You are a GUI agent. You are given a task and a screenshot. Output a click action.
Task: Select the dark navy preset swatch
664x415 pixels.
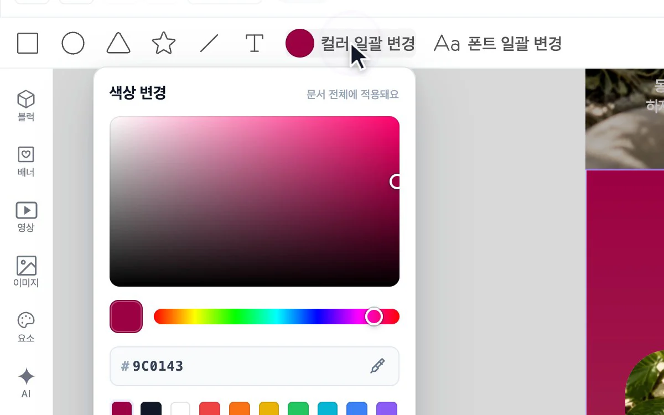point(151,409)
